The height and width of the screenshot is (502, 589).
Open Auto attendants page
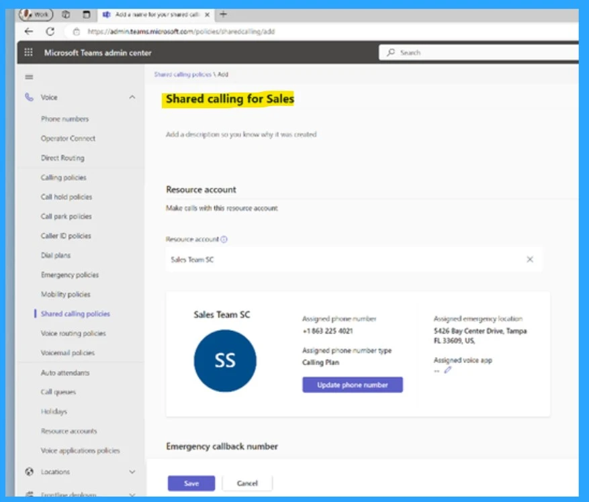[x=65, y=373]
